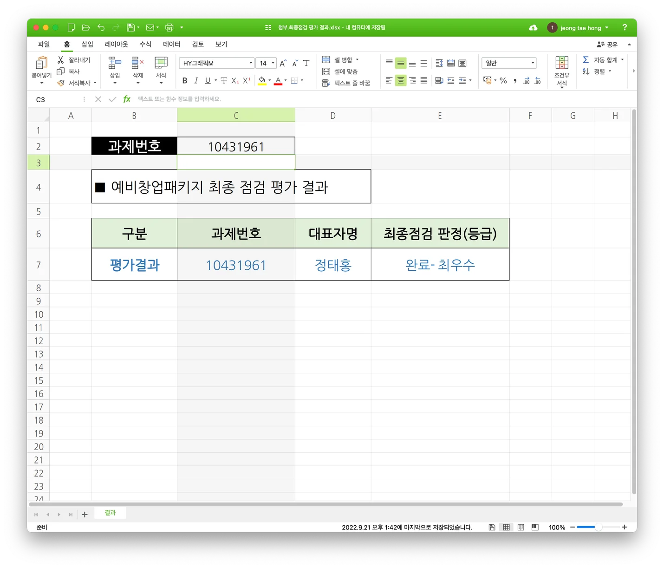This screenshot has height=568, width=664.
Task: Open help with the question mark
Action: point(625,28)
